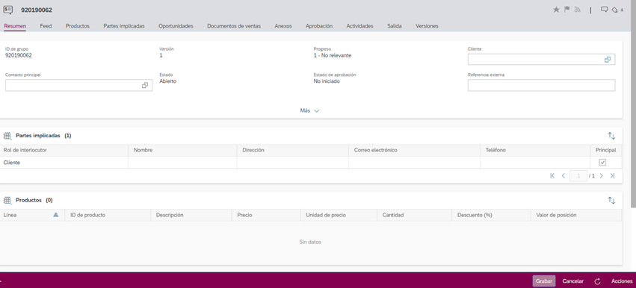
Task: Open the Oportunidades tab
Action: pyautogui.click(x=176, y=26)
